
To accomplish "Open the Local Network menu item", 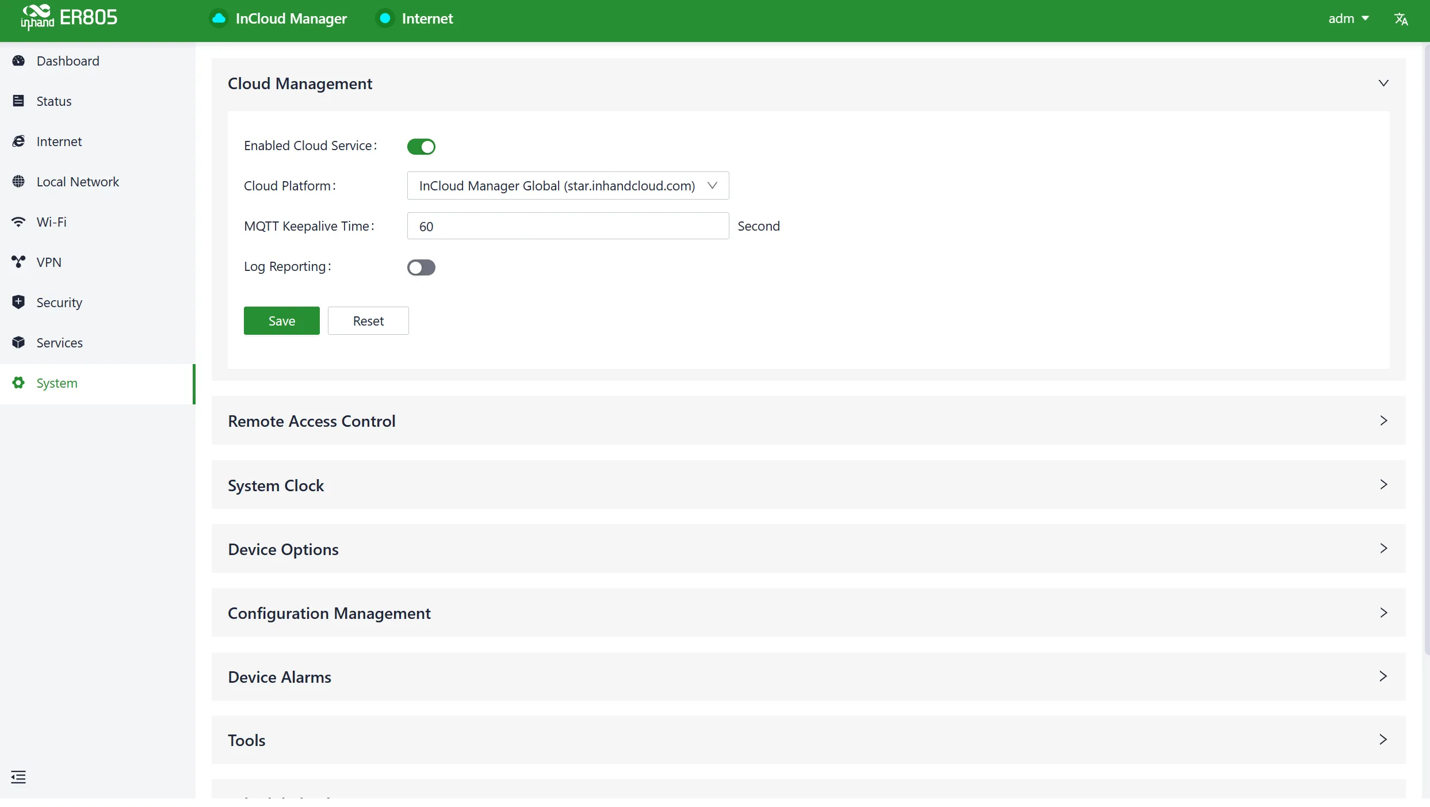I will (x=98, y=182).
